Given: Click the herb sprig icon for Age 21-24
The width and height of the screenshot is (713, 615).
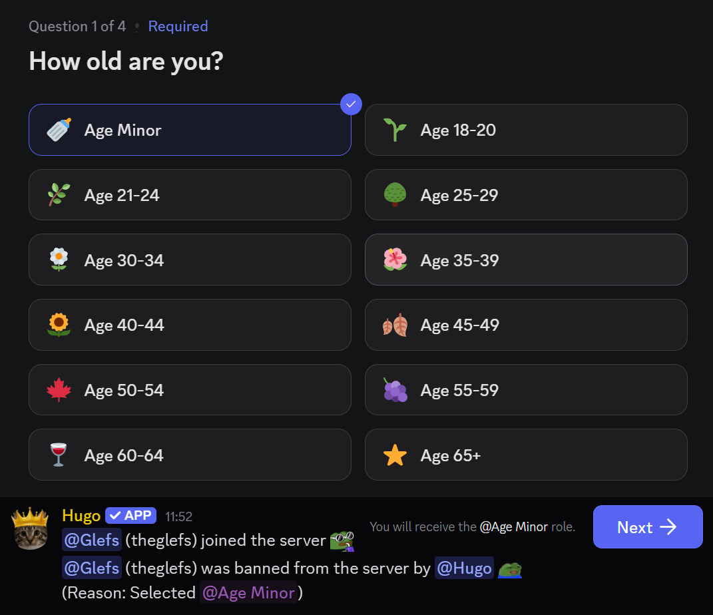Looking at the screenshot, I should click(59, 195).
